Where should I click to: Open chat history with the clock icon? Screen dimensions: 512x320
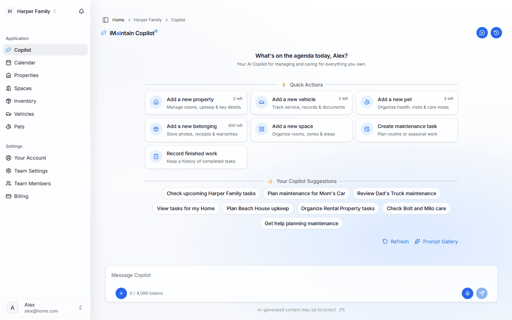[496, 33]
